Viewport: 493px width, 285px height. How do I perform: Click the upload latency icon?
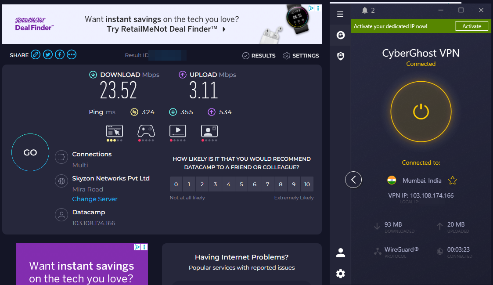212,112
